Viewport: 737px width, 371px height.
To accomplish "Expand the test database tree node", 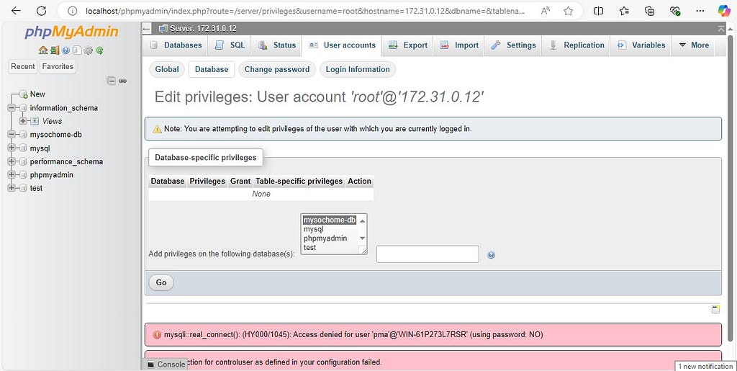I will pyautogui.click(x=12, y=188).
